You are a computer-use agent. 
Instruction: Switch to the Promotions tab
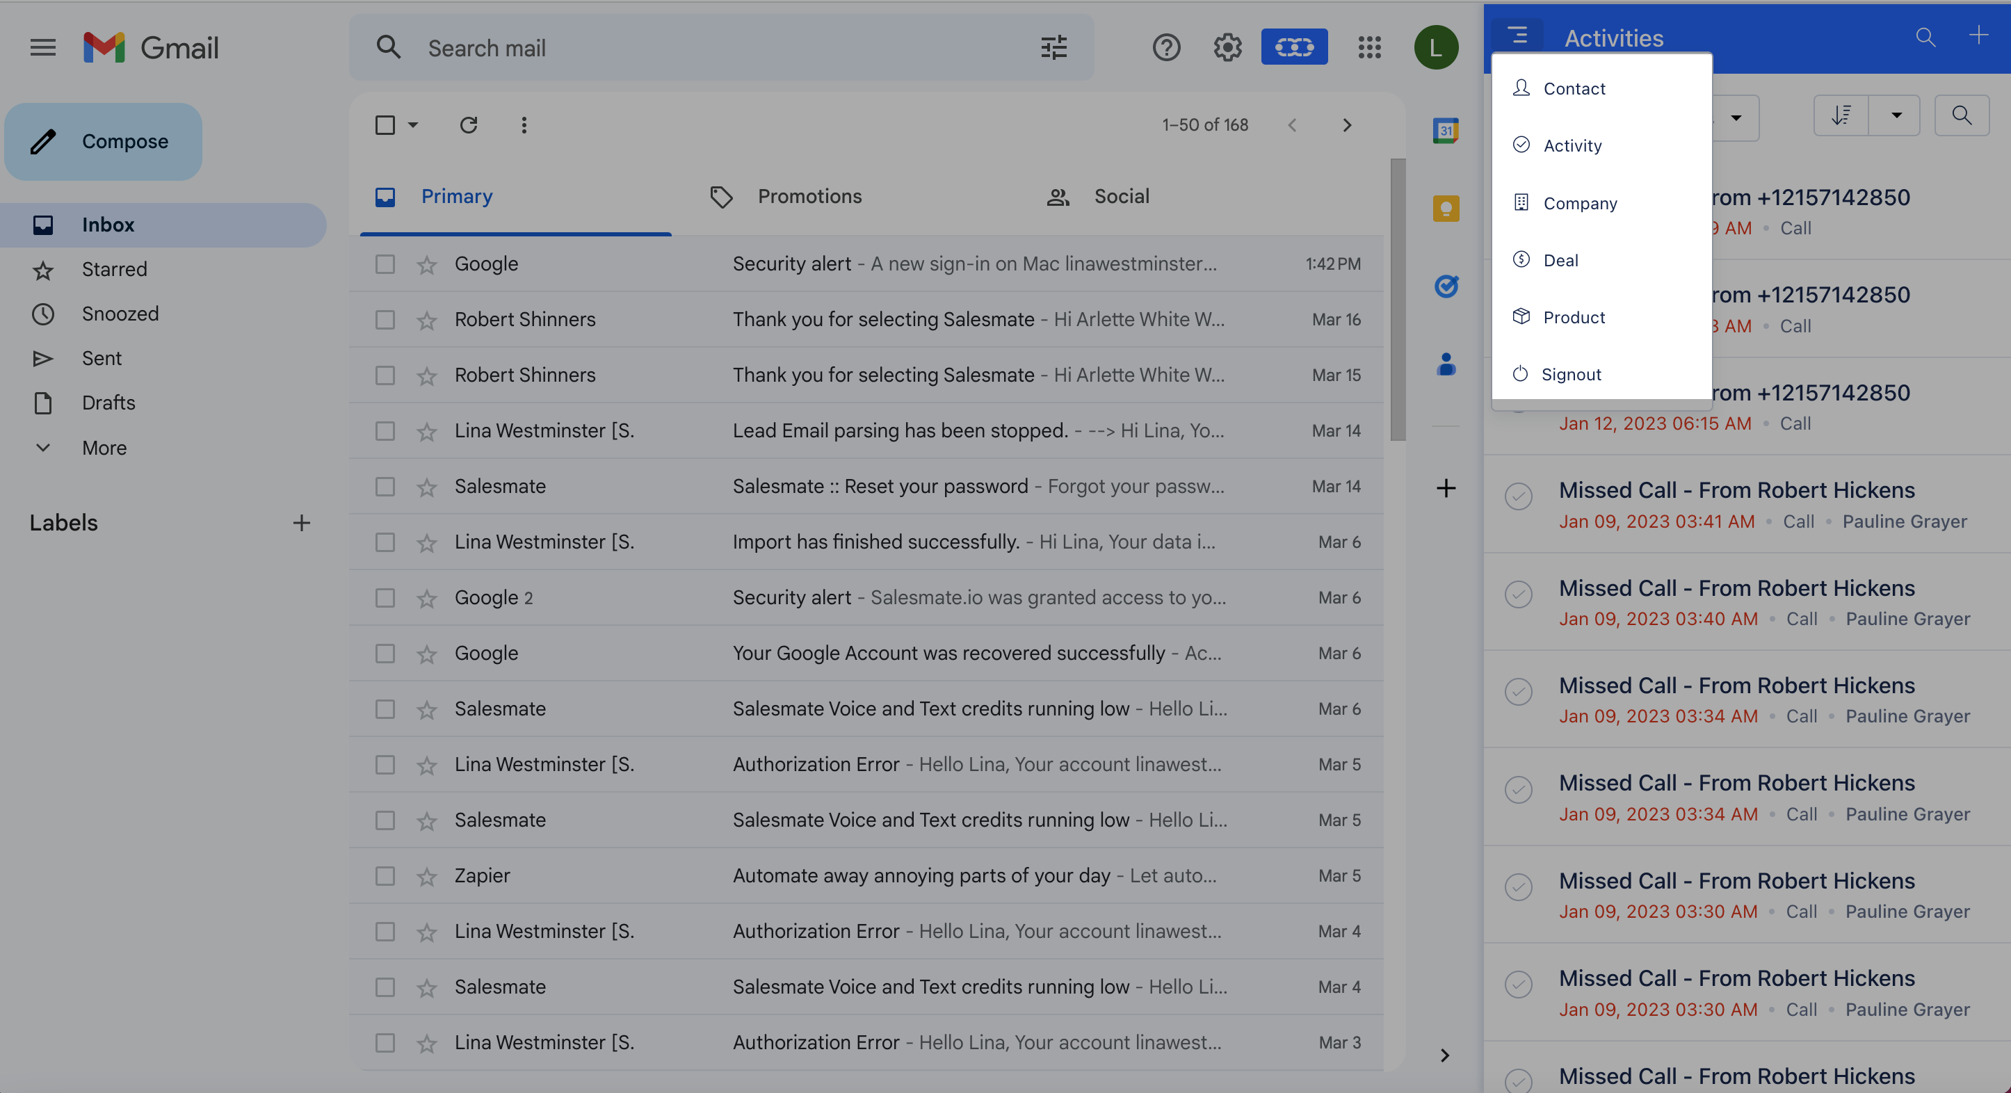point(809,196)
